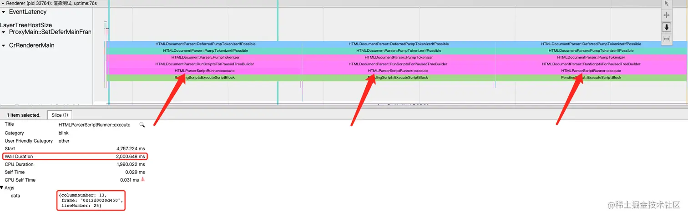Collapse the Args section
This screenshot has height=217, width=688.
2,187
